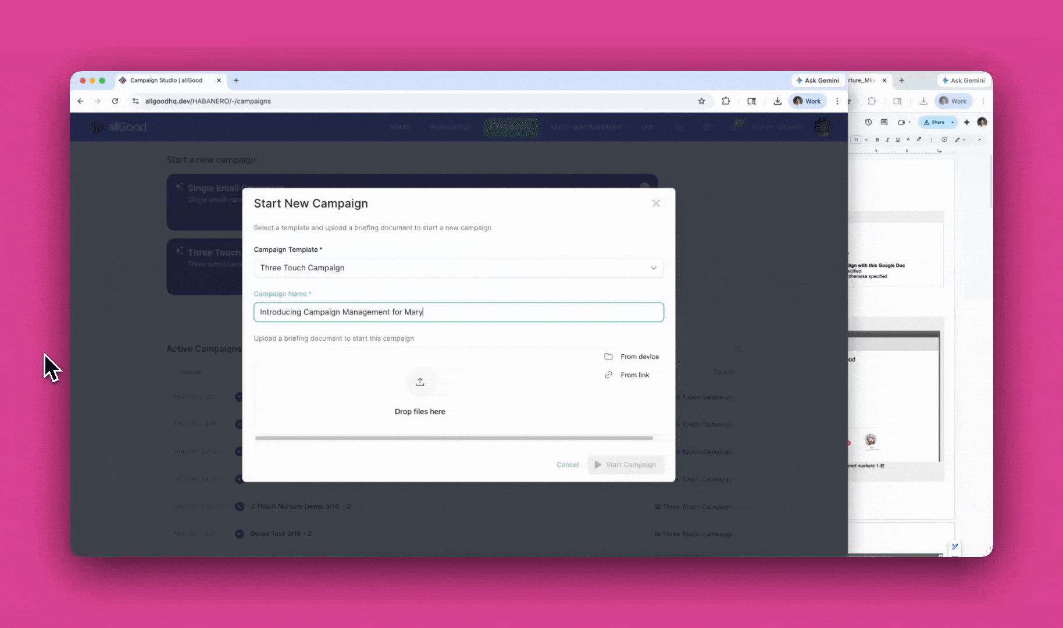Reload the allGood campaigns page
The image size is (1063, 628).
click(115, 101)
